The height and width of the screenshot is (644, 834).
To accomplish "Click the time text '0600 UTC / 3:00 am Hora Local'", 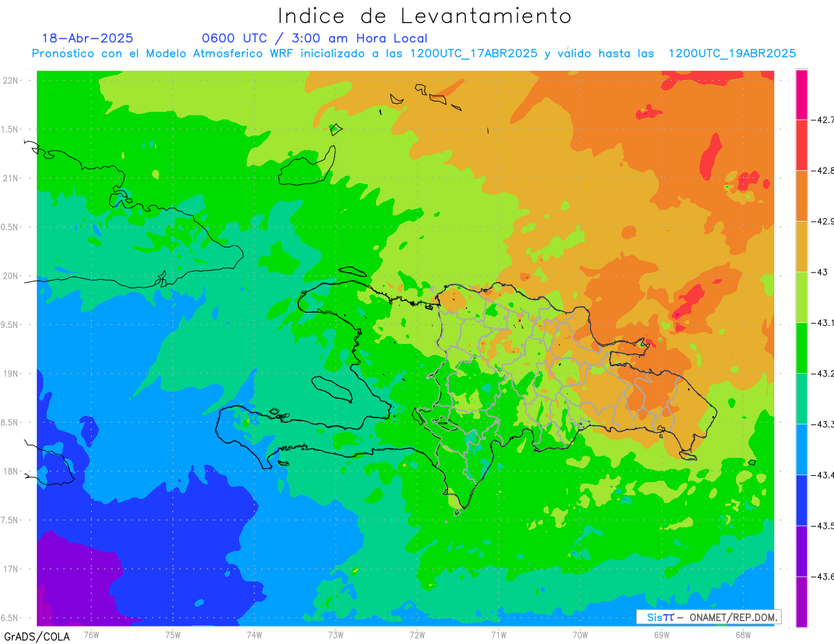I will (315, 38).
